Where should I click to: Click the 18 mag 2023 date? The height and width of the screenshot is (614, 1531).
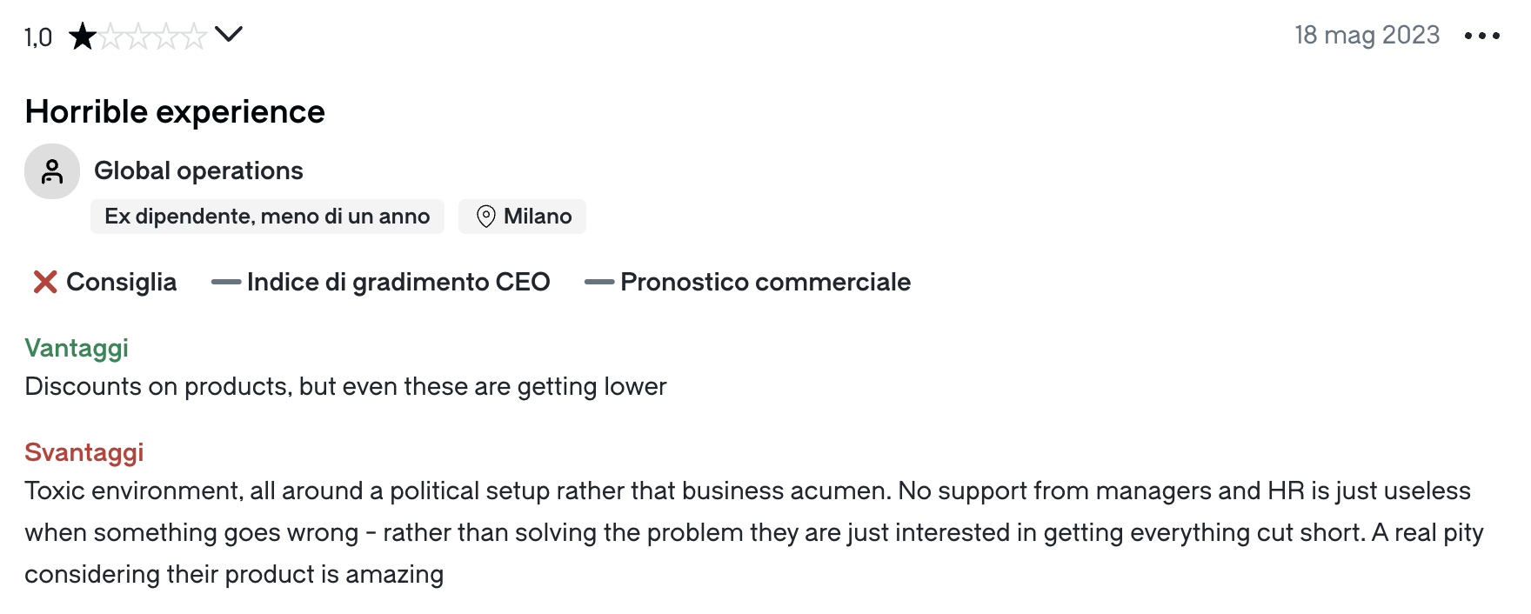coord(1367,35)
